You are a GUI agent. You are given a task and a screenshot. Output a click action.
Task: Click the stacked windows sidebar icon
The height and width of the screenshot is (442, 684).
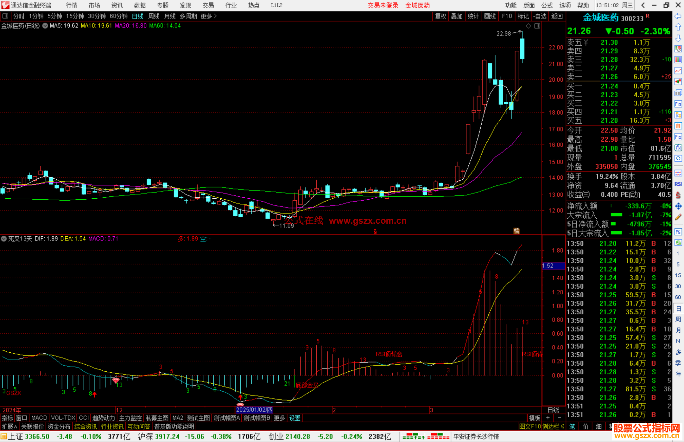coord(678,93)
